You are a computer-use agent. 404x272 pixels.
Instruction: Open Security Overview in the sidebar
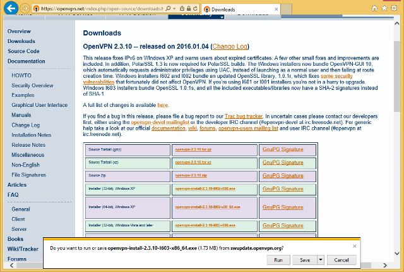pyautogui.click(x=32, y=85)
